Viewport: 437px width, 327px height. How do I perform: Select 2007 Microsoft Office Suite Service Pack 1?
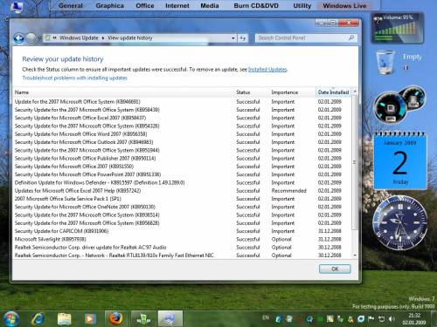pyautogui.click(x=182, y=199)
